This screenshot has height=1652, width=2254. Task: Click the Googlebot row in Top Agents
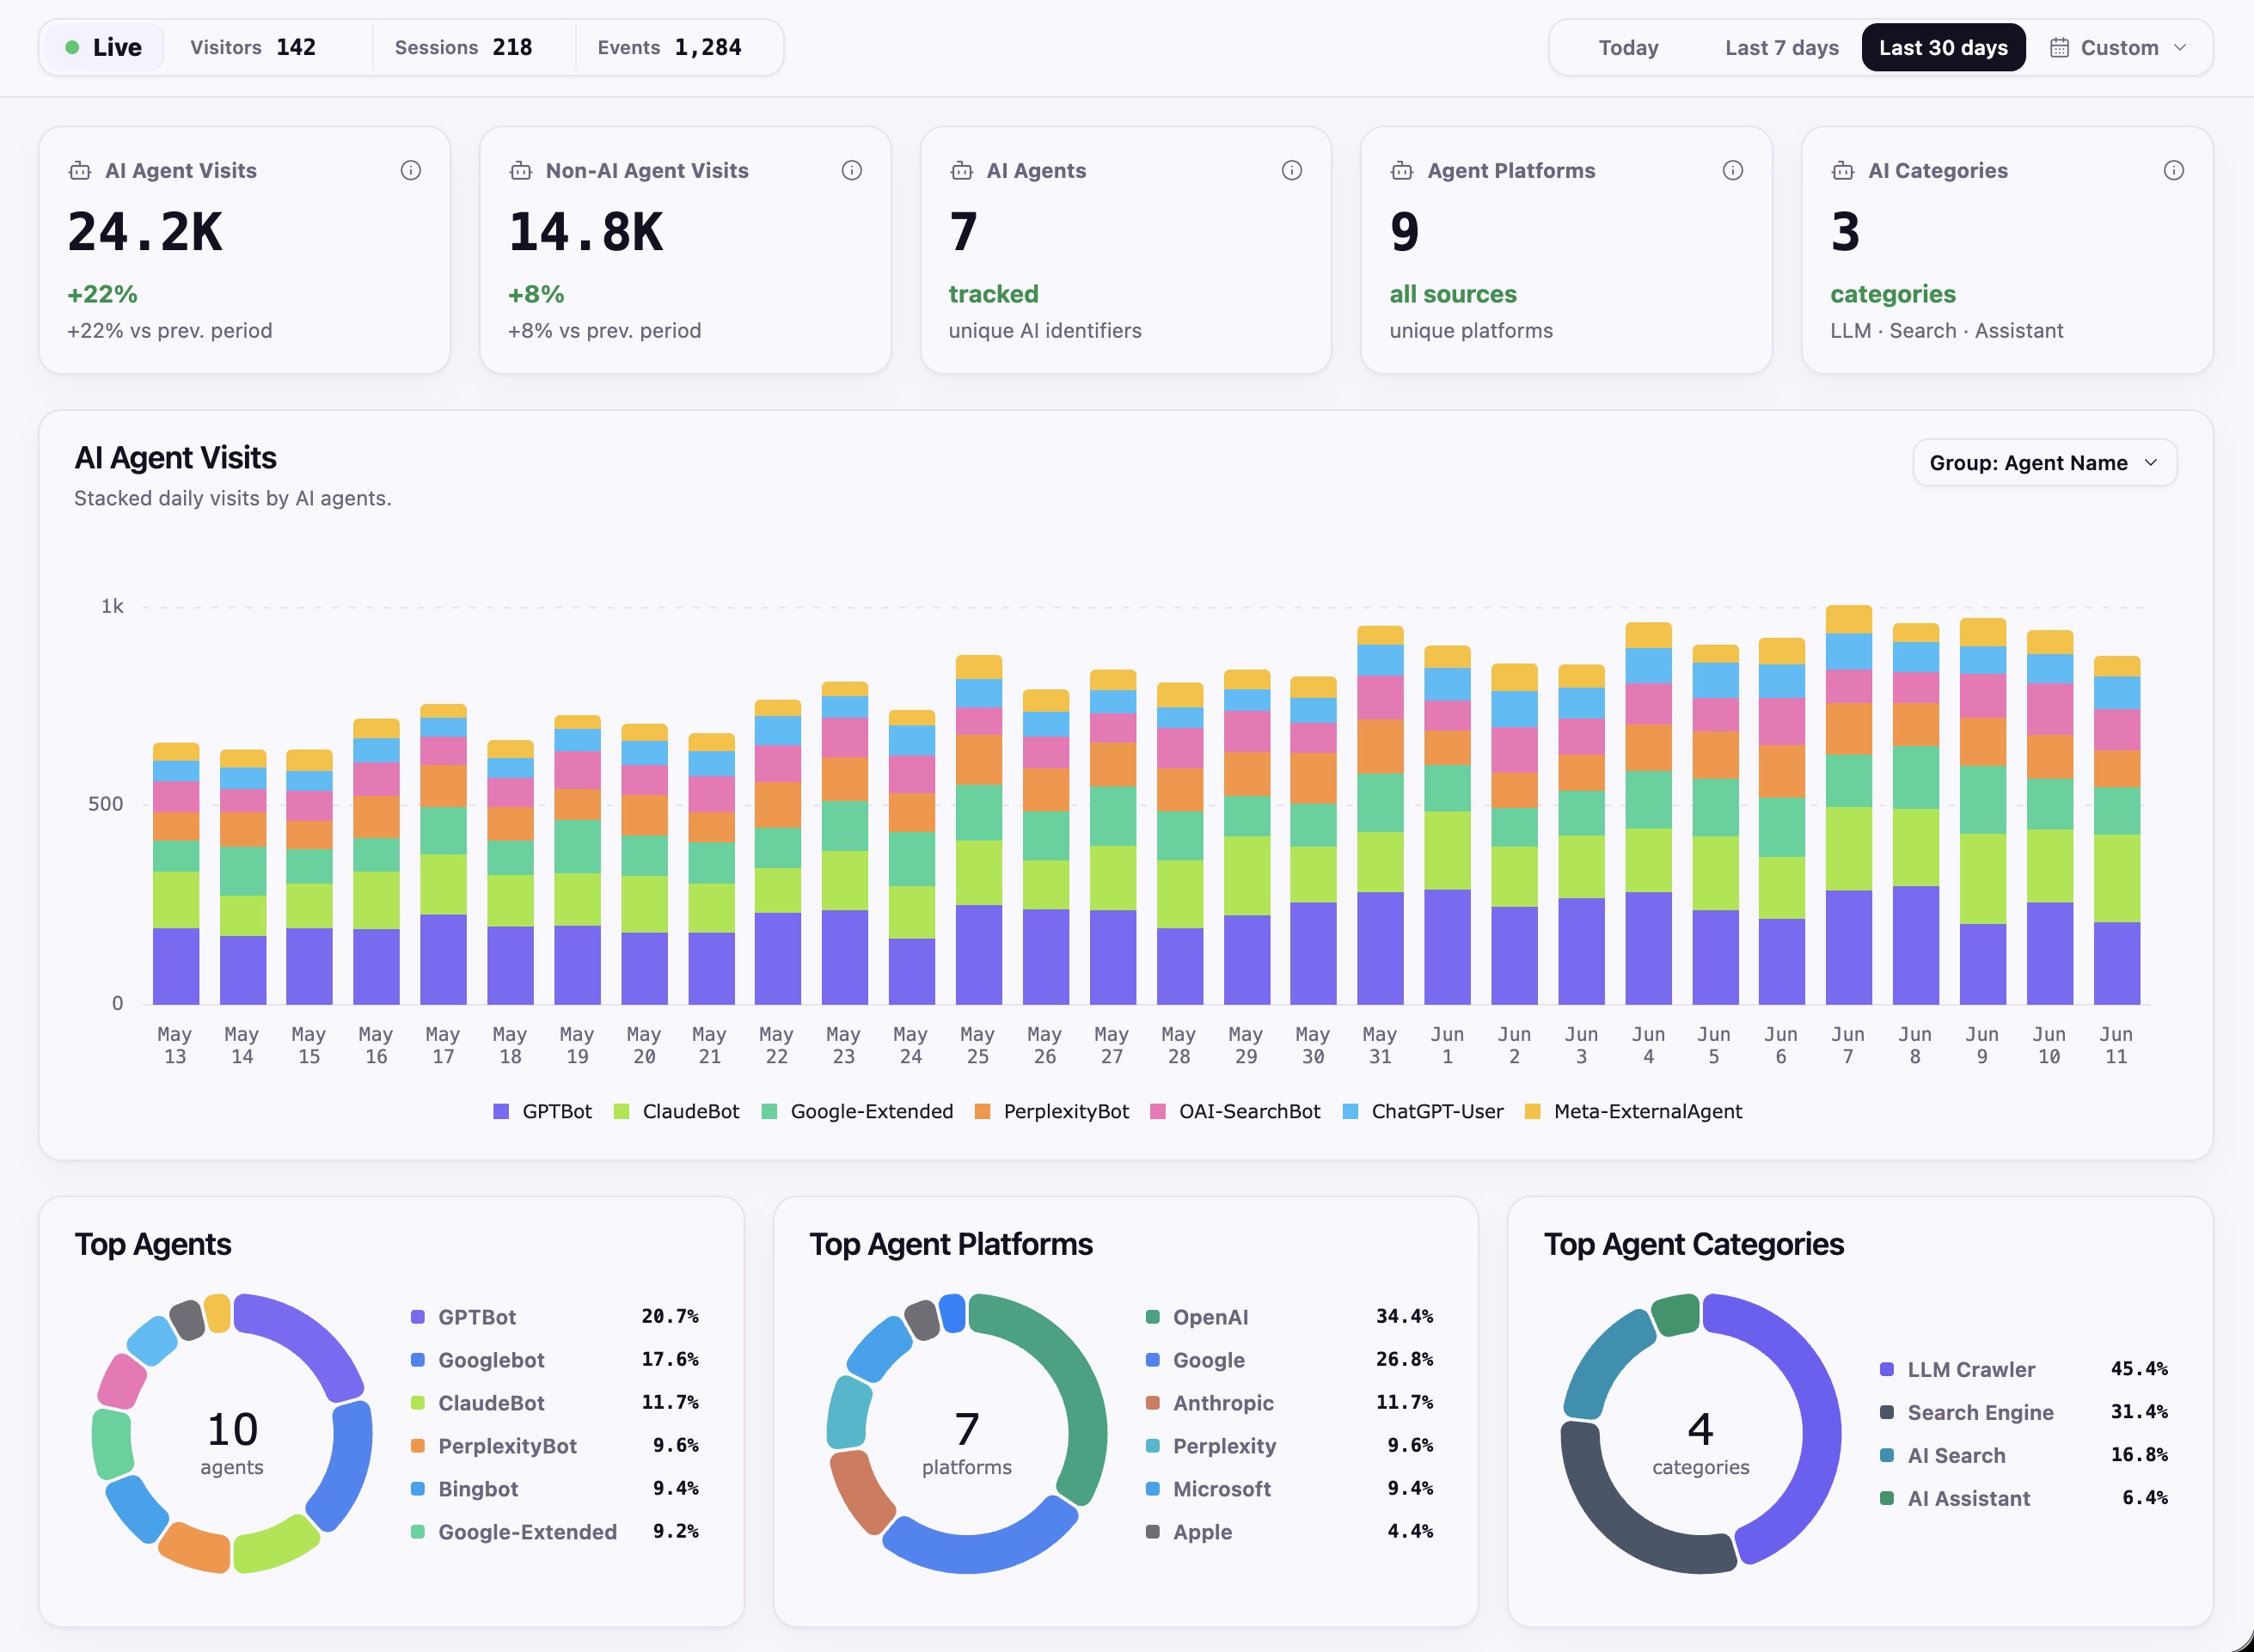point(555,1360)
